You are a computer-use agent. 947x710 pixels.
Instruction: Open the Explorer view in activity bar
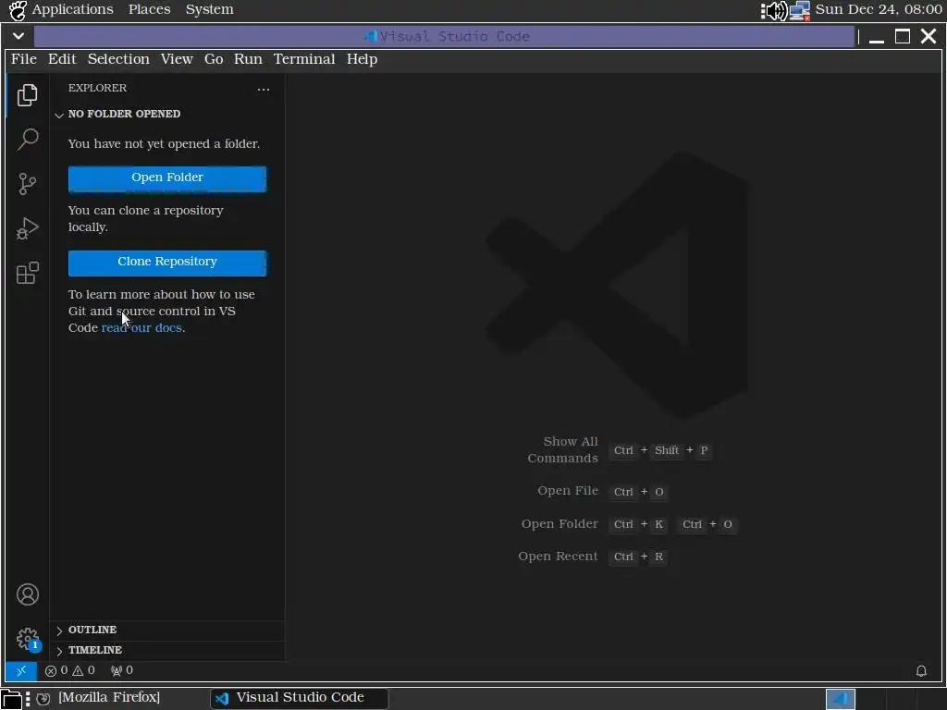(x=27, y=95)
